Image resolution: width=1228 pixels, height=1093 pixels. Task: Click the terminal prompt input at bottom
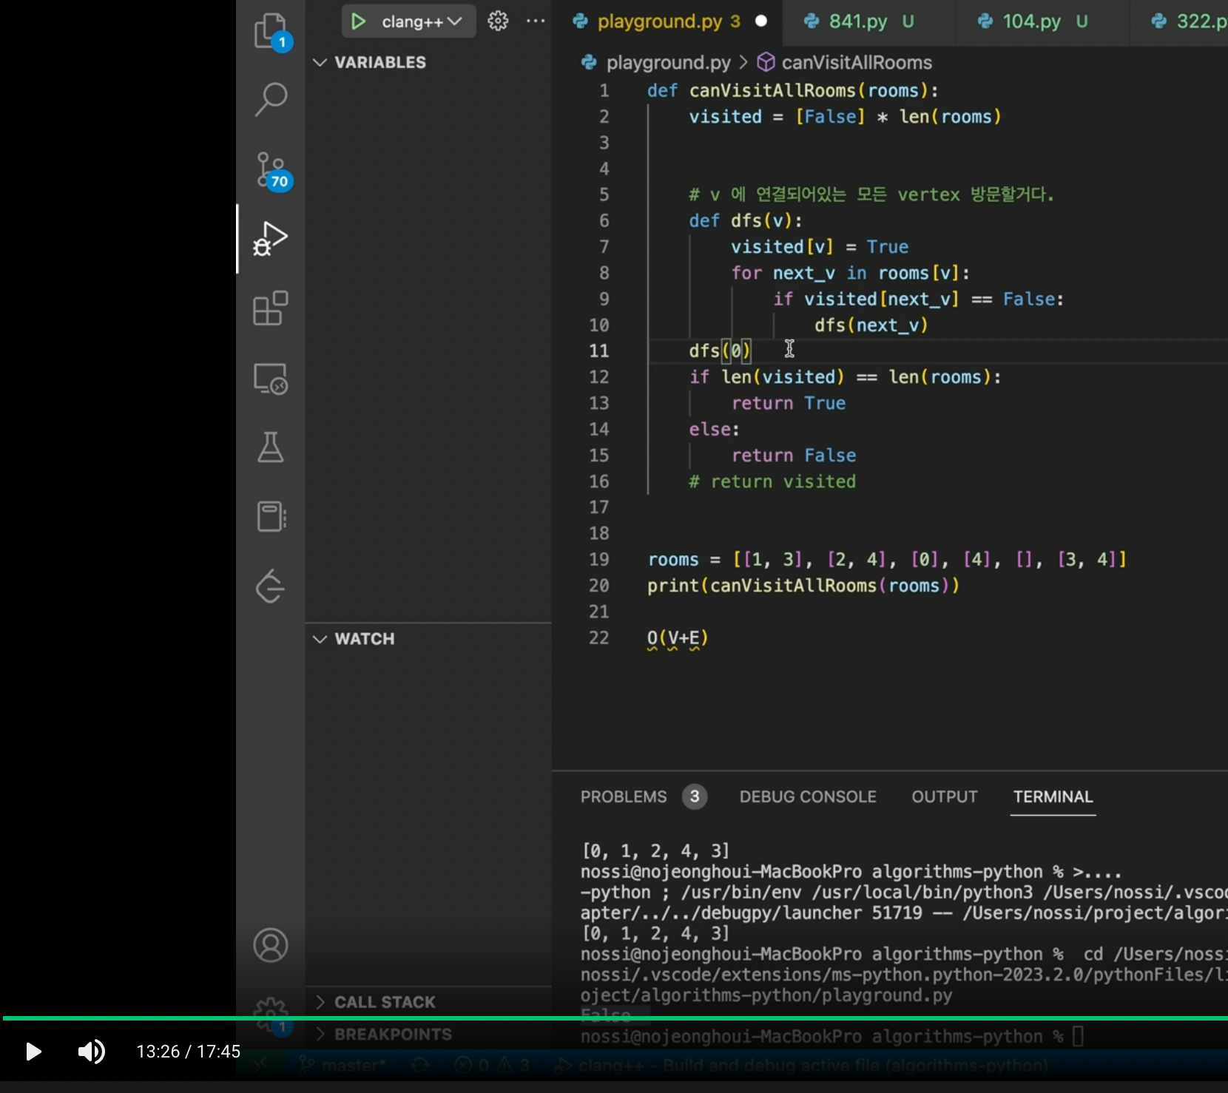[1078, 1037]
